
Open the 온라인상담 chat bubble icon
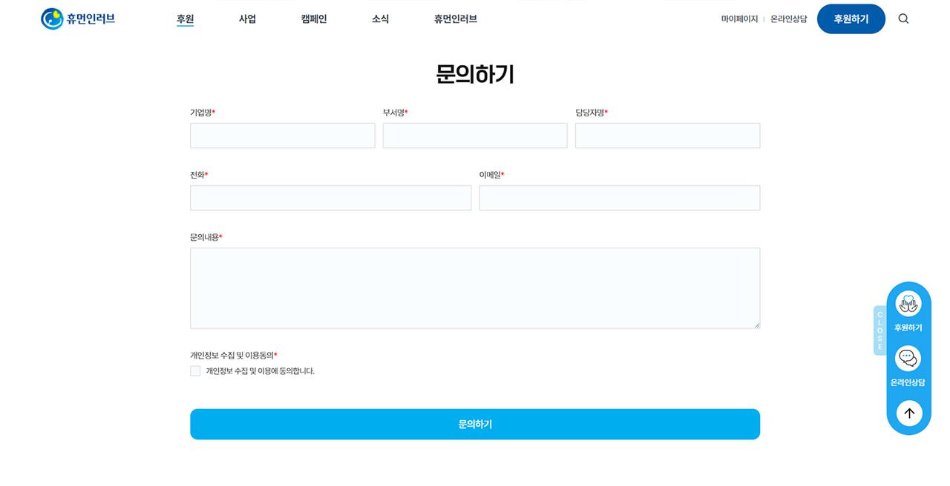click(x=908, y=359)
